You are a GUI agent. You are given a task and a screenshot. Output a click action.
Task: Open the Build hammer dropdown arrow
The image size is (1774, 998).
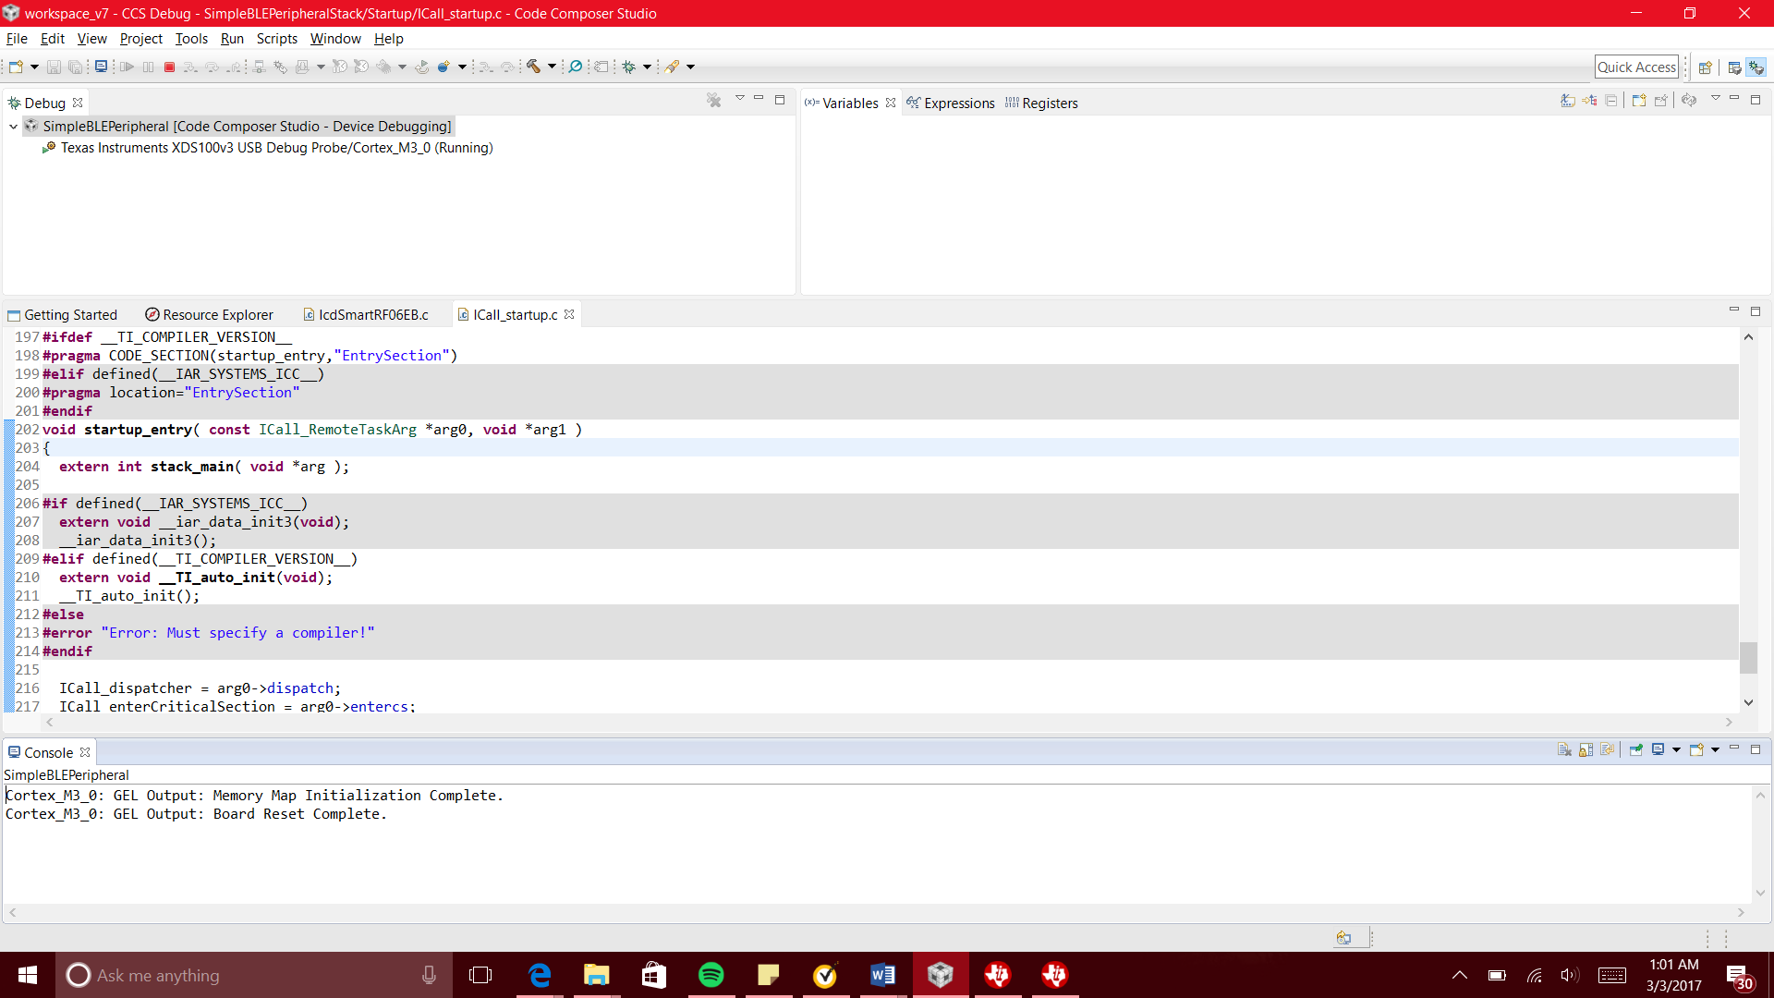[x=552, y=67]
